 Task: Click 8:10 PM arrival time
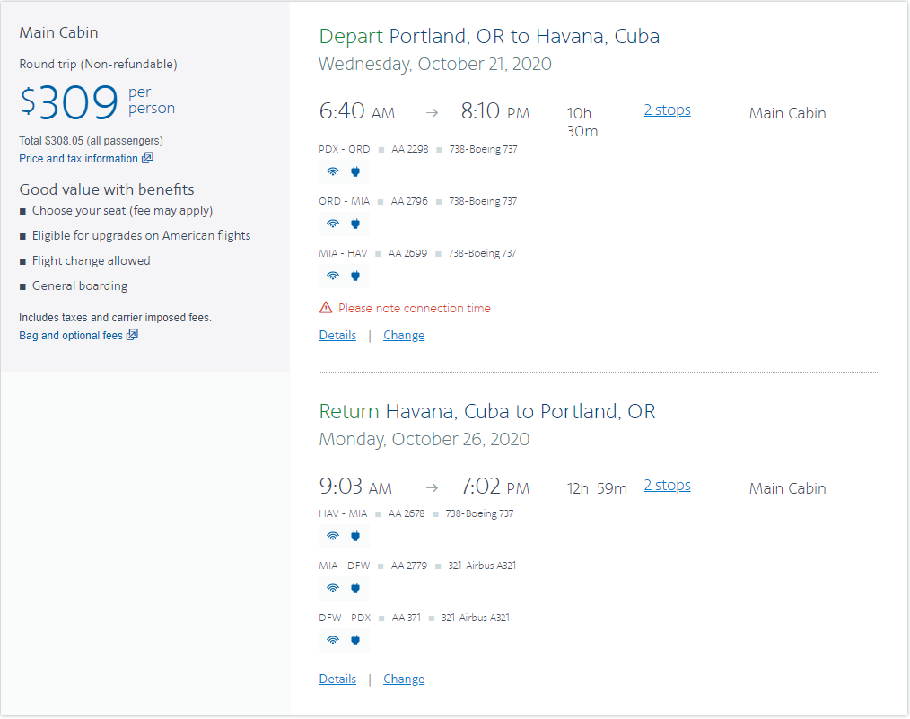click(x=495, y=110)
